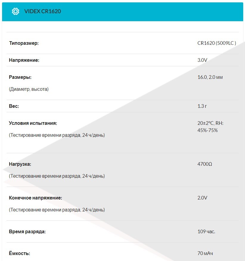Viewport: 245px width, 261px height.
Task: Click the Условия испытания label
Action: (33, 123)
